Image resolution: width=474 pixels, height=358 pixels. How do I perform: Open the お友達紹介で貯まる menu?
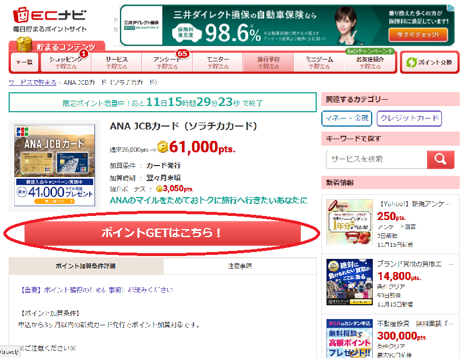click(370, 62)
